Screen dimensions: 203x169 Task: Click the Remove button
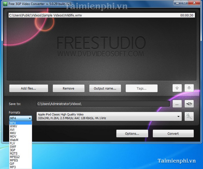pos(68,88)
